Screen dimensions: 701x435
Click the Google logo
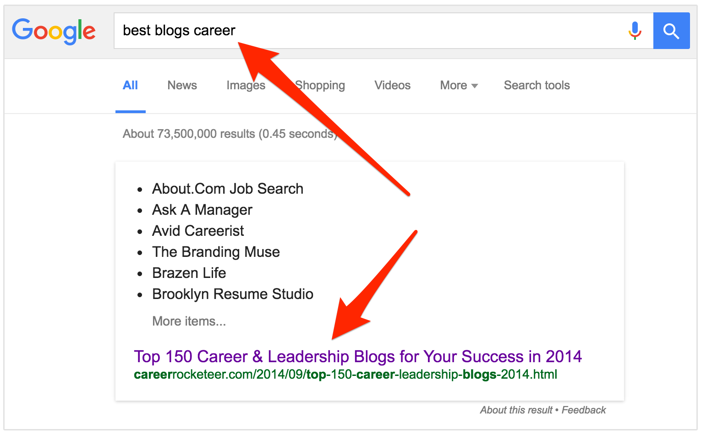(x=54, y=31)
